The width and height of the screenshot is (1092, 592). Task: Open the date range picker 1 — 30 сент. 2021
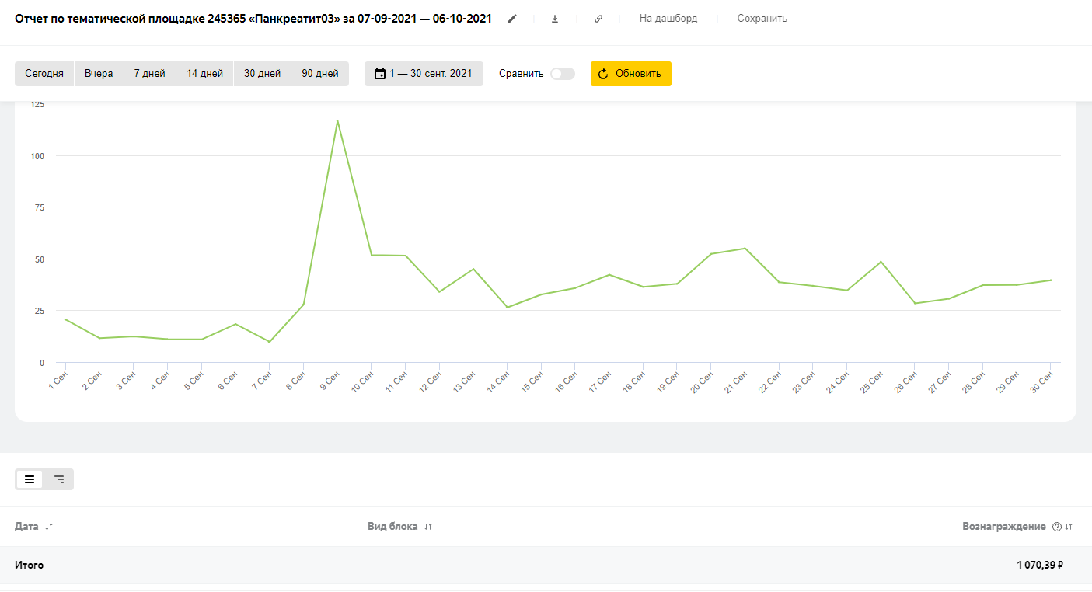[x=424, y=74]
